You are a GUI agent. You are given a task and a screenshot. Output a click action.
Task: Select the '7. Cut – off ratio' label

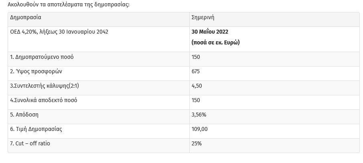30,143
